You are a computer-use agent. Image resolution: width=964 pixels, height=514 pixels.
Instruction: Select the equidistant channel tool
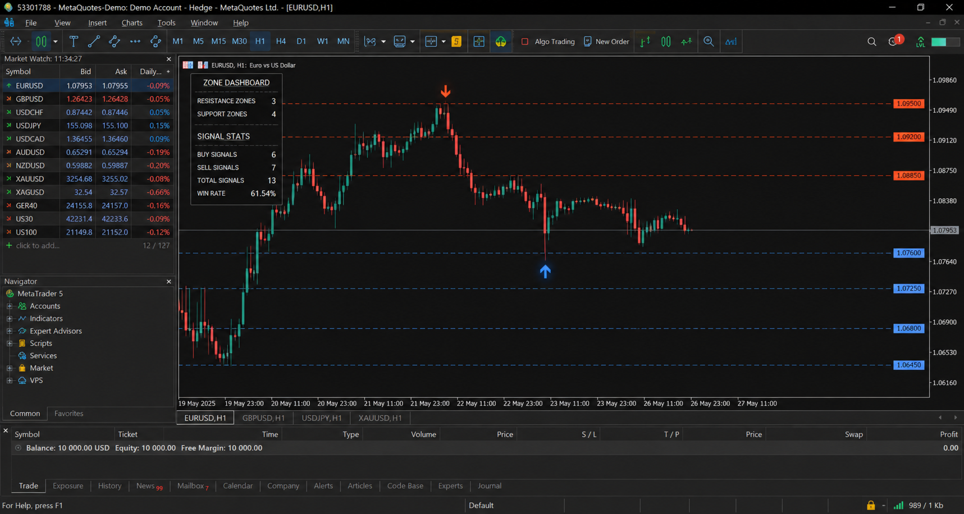[x=115, y=42]
